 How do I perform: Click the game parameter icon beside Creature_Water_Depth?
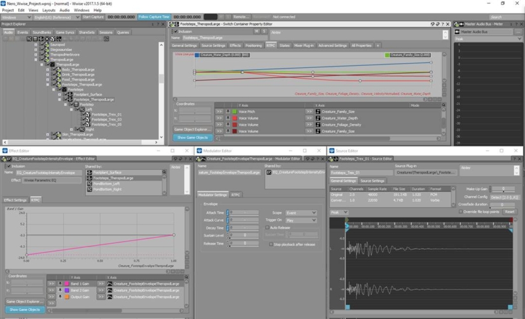pyautogui.click(x=318, y=118)
